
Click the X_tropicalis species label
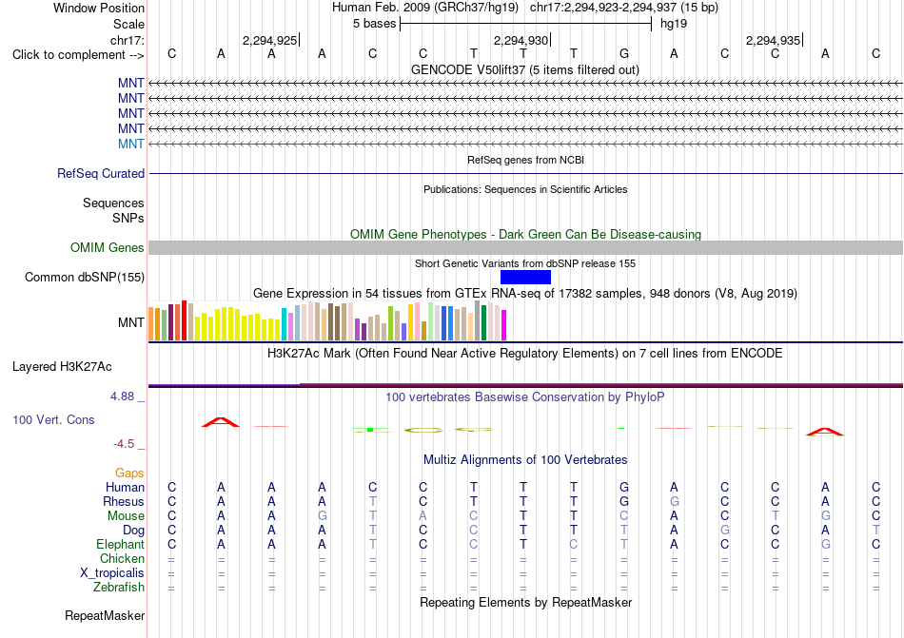[x=112, y=573]
